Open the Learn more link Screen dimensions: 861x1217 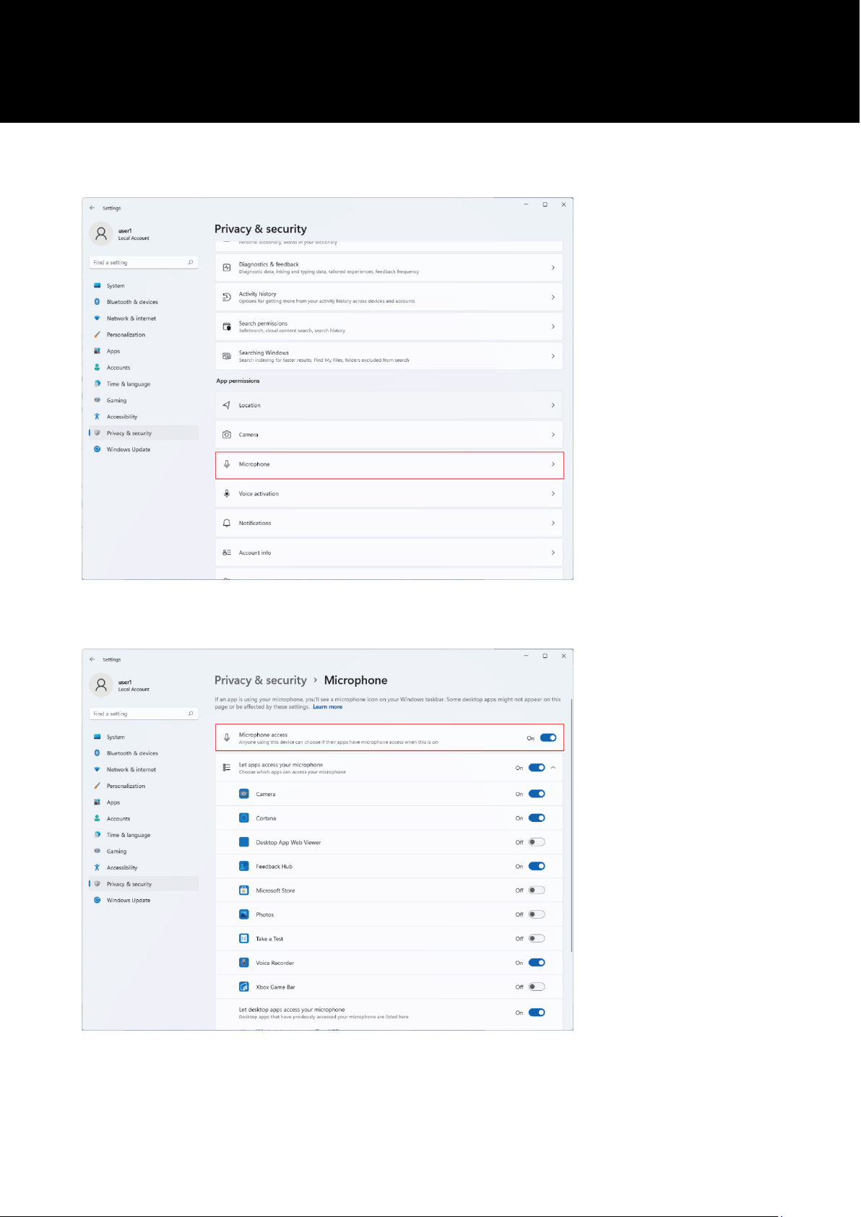(x=327, y=707)
